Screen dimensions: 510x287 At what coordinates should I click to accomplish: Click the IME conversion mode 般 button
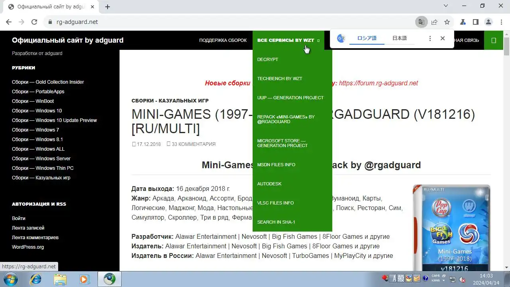coord(401,278)
